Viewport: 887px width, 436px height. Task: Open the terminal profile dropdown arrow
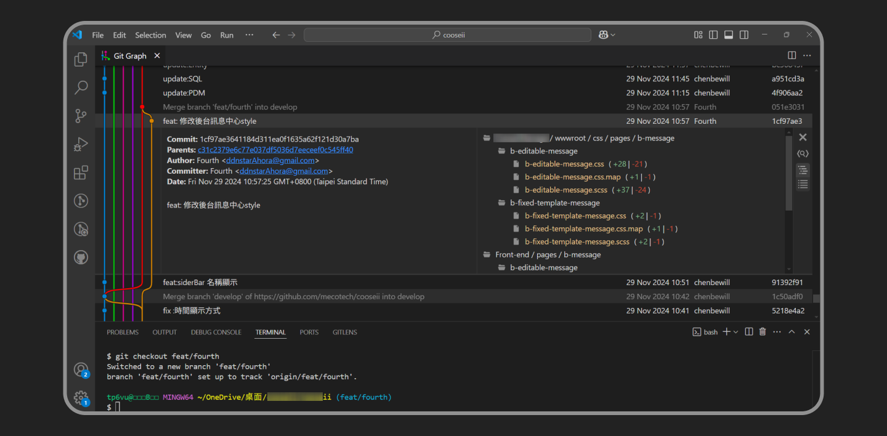click(x=736, y=332)
